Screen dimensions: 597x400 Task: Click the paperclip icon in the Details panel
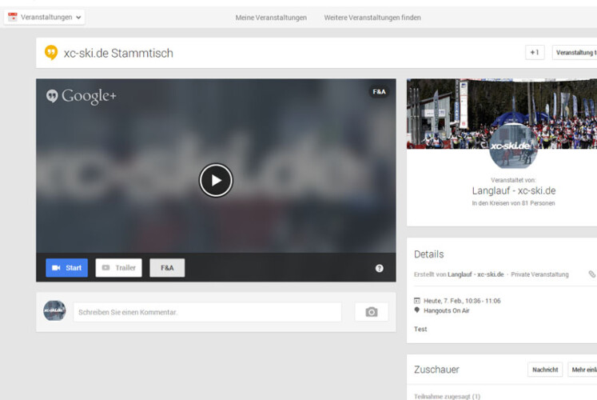tap(591, 274)
